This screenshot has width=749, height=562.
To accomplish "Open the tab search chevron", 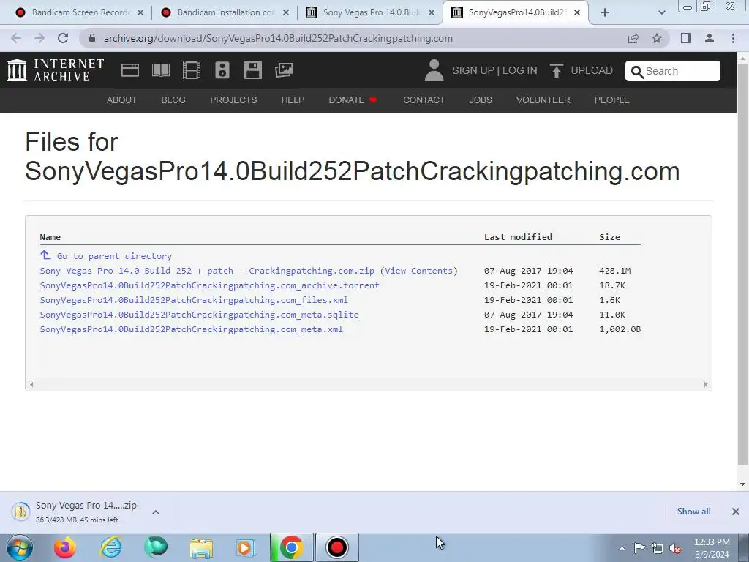I will (x=661, y=12).
